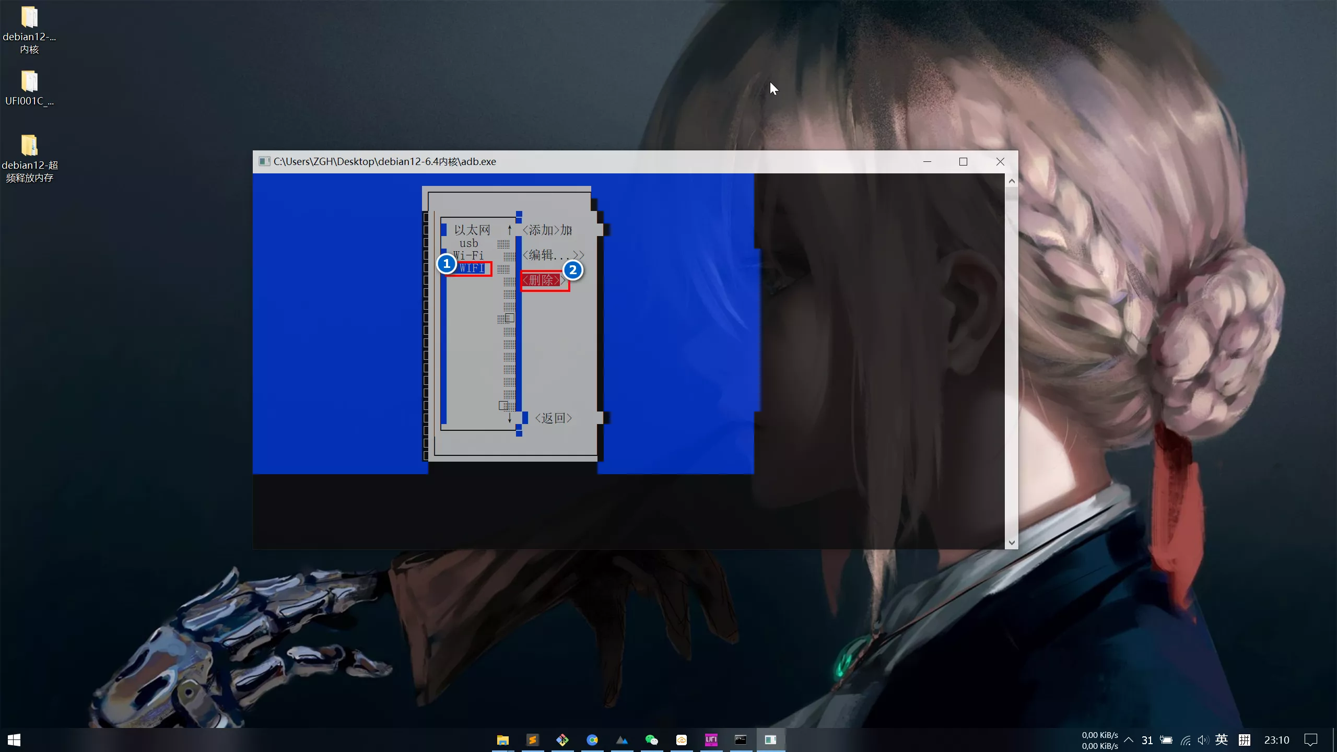The width and height of the screenshot is (1337, 752).
Task: Open the purple UFI app taskbar icon
Action: [x=711, y=739]
